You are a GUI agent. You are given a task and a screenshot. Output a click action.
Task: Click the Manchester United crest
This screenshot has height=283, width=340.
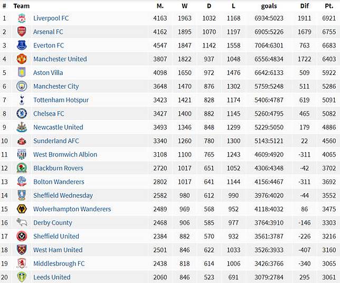[x=22, y=59]
